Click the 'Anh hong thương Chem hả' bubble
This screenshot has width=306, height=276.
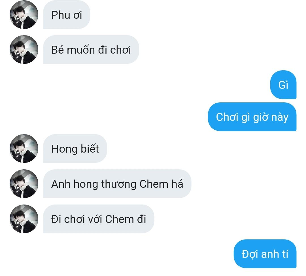(x=117, y=184)
